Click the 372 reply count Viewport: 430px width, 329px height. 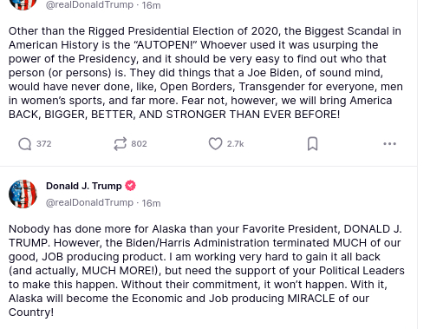pyautogui.click(x=44, y=144)
